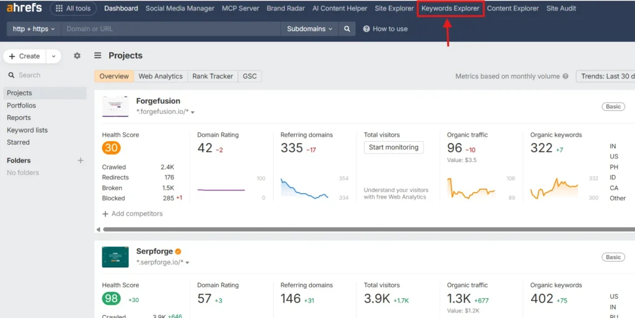Click Forgefusion Redirects count 176
Viewport: 635px width, 318px height.
click(x=169, y=178)
